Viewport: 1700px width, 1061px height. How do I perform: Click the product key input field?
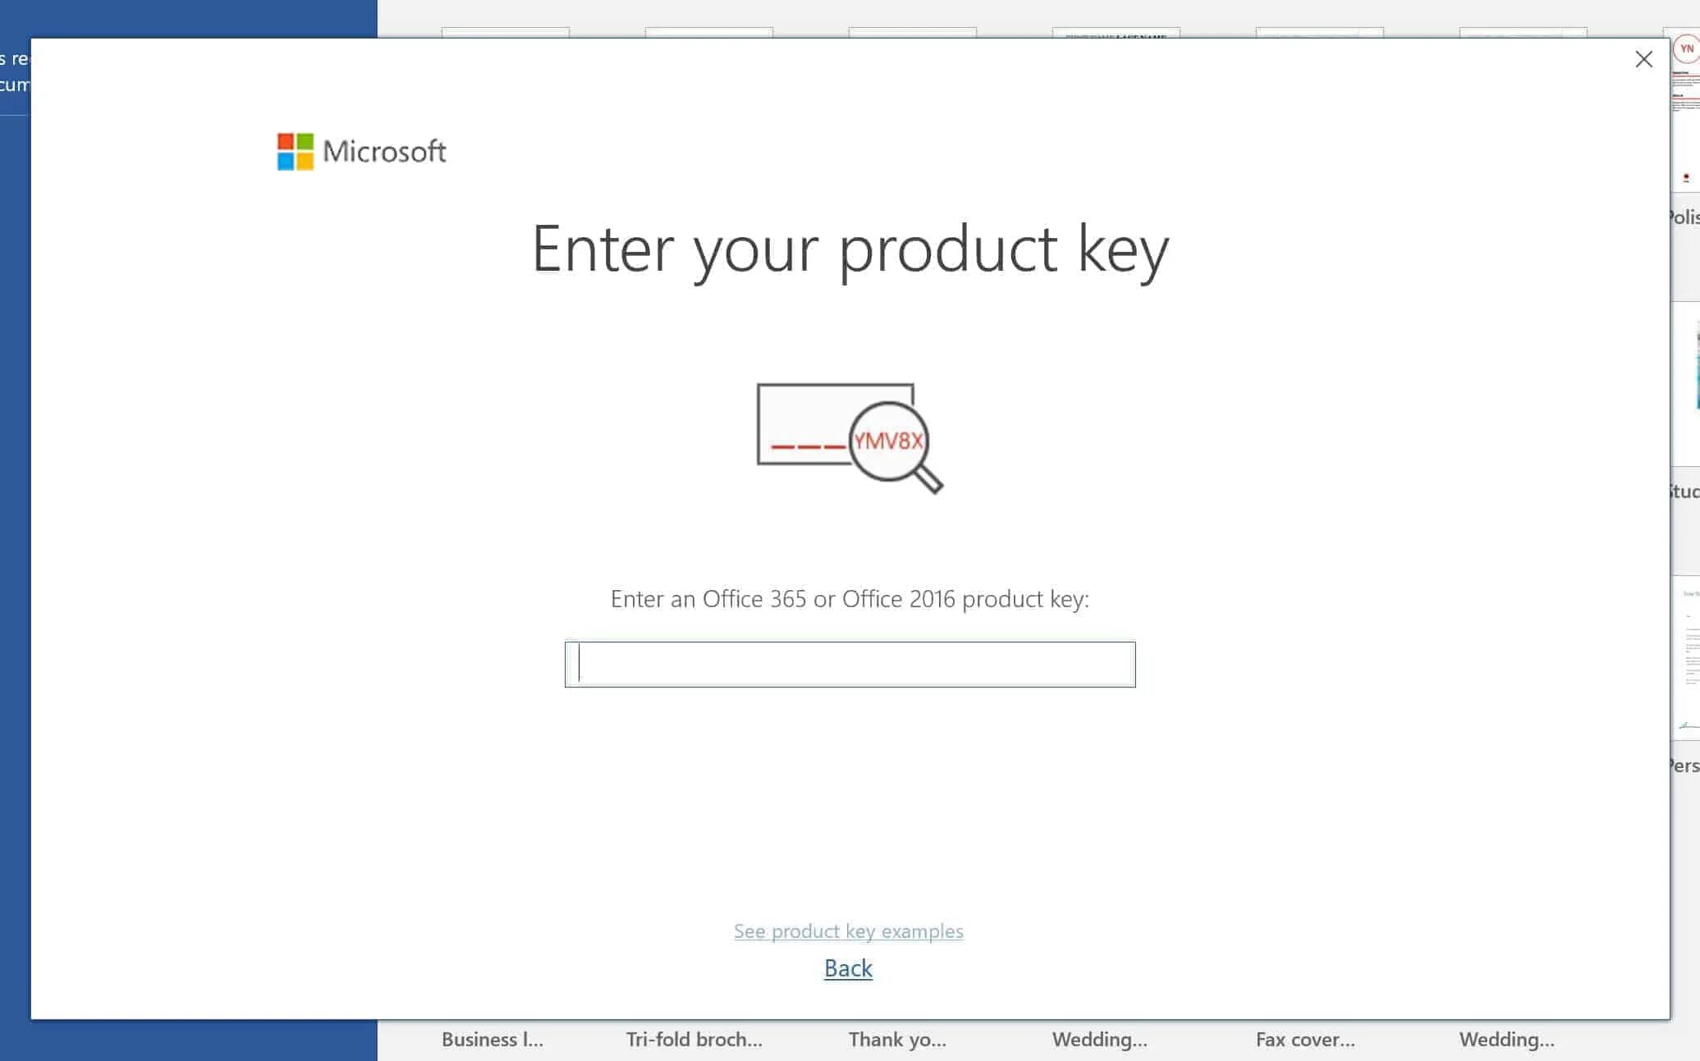(850, 664)
